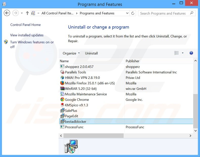The height and width of the screenshot is (157, 200).
Task: Click the red KMSpico icon
Action: tap(62, 105)
